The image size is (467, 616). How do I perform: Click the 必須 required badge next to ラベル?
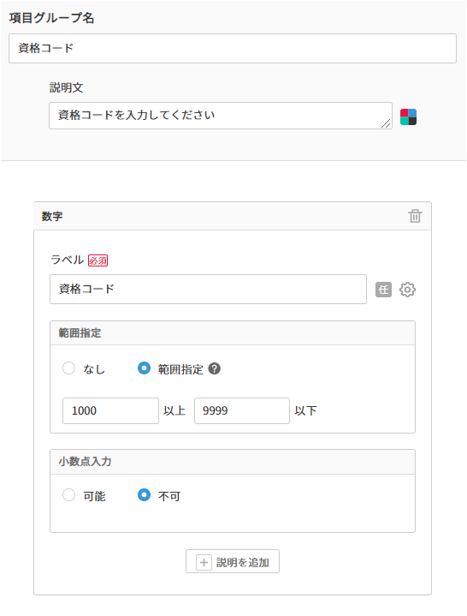pos(98,260)
